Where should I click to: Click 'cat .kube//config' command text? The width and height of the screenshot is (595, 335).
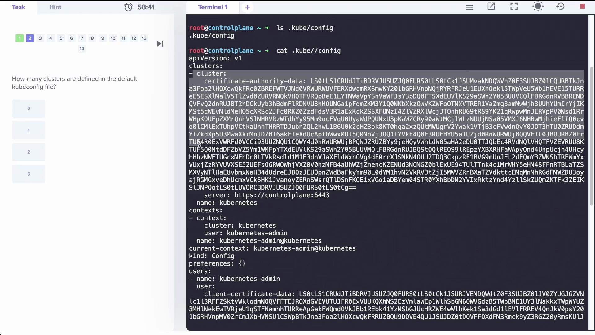point(308,51)
